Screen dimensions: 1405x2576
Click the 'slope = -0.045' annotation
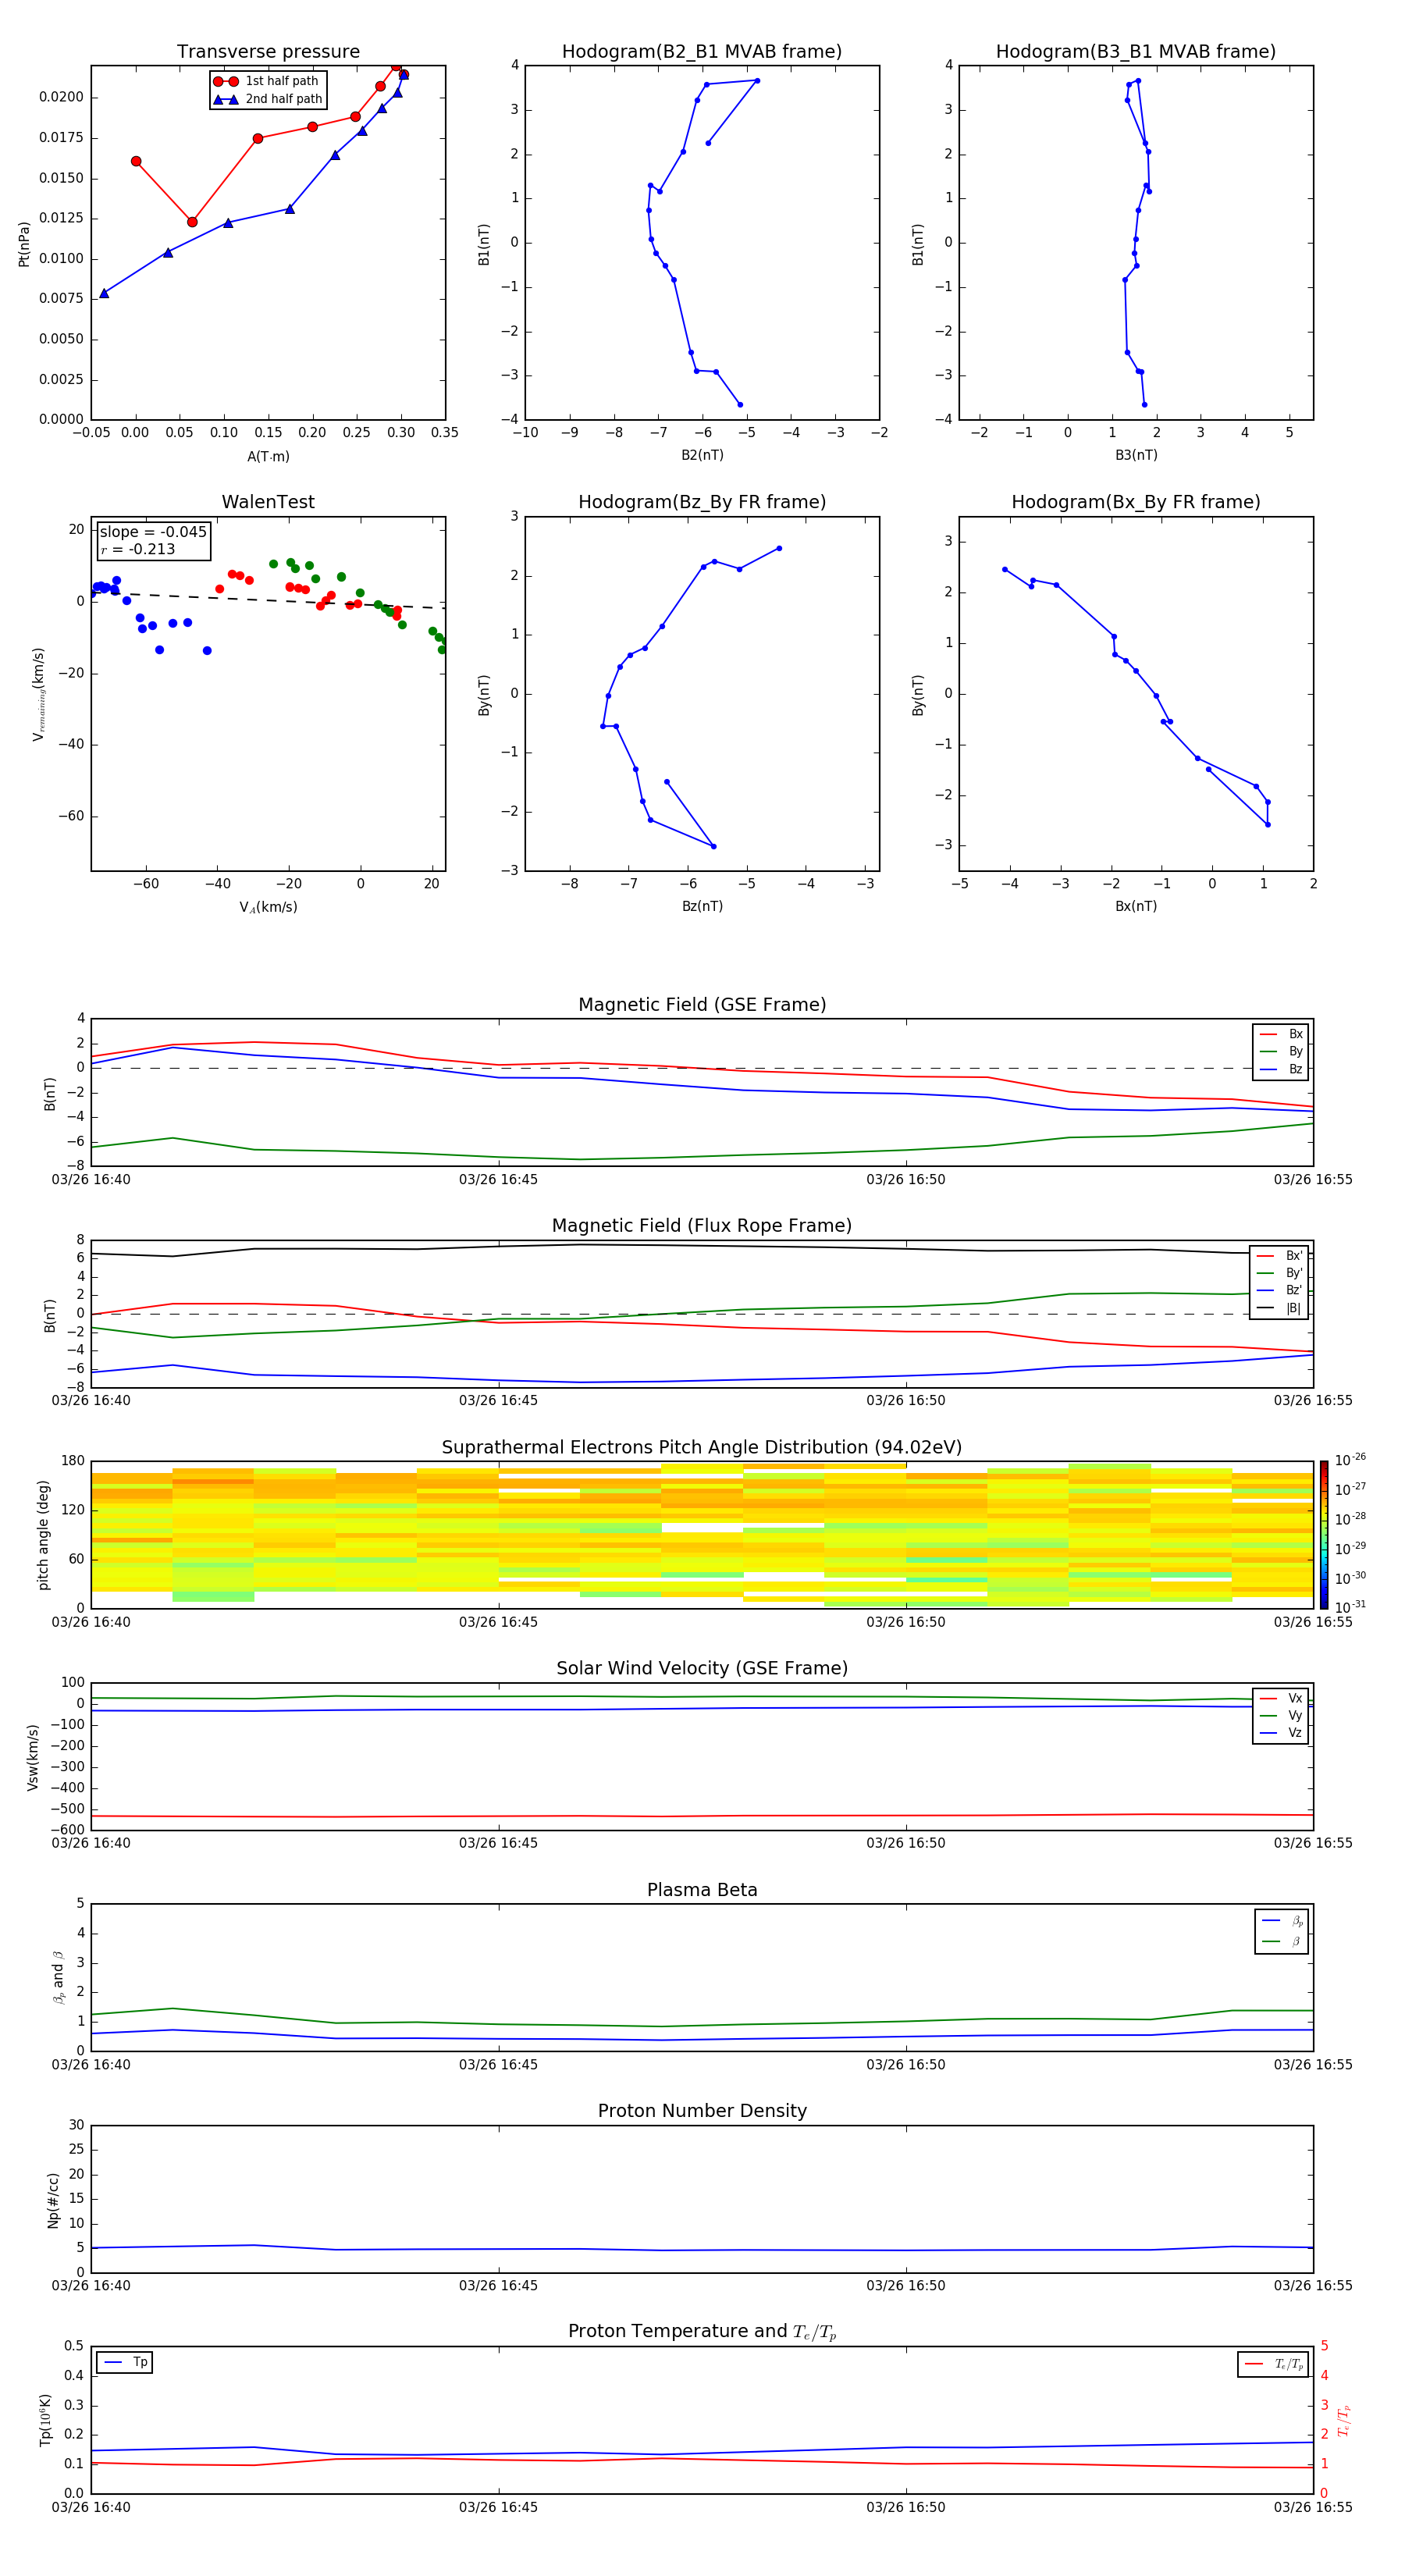pos(153,532)
